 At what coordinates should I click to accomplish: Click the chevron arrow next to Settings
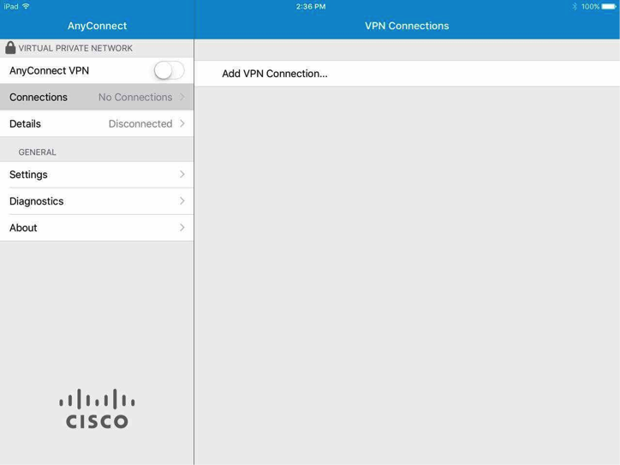182,175
